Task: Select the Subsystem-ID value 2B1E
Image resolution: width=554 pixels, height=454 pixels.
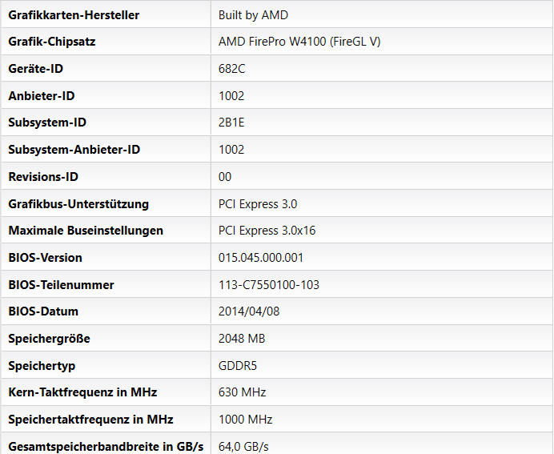Action: 232,123
